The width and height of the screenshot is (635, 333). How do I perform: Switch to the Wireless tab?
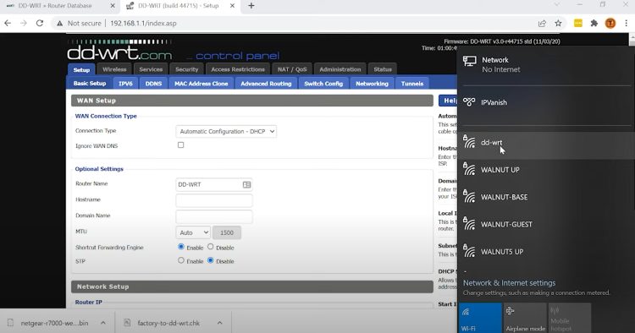tap(114, 69)
